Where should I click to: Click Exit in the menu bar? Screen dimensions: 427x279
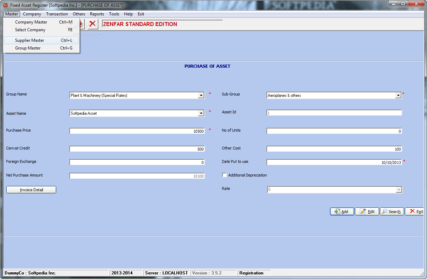point(141,14)
